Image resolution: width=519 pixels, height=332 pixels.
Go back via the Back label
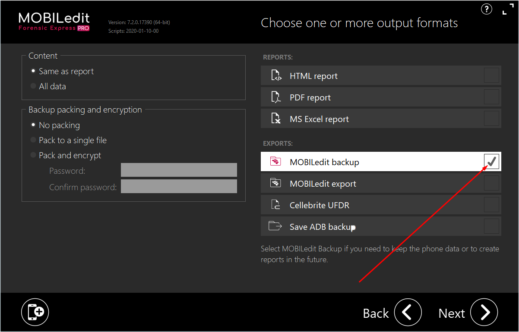376,313
